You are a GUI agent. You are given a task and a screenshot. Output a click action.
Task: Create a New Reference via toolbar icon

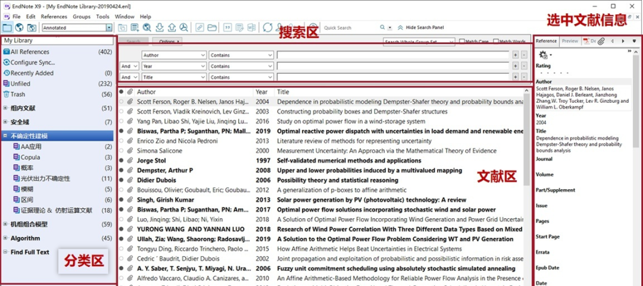coord(135,28)
